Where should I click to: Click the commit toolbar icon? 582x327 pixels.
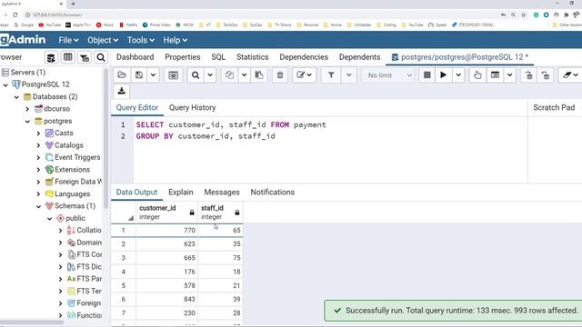click(529, 75)
